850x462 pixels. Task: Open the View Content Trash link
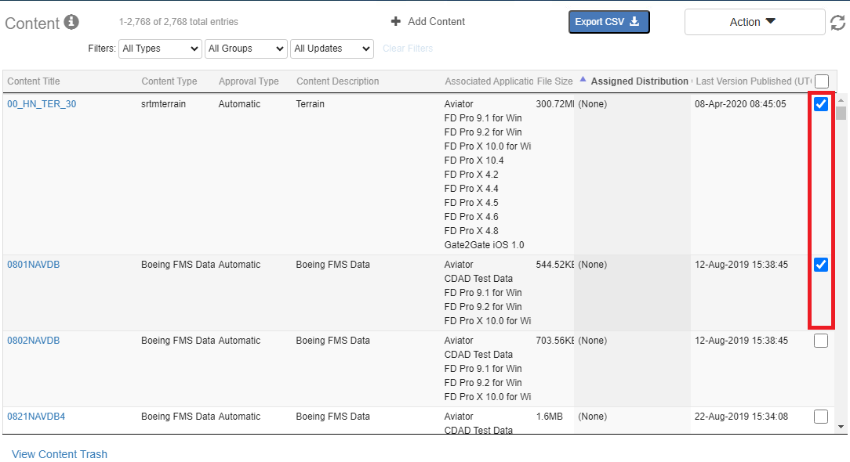[60, 454]
